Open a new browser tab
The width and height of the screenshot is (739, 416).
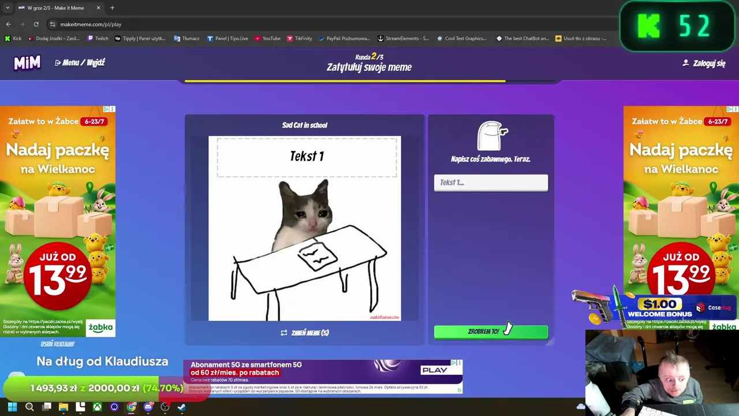[x=112, y=8]
